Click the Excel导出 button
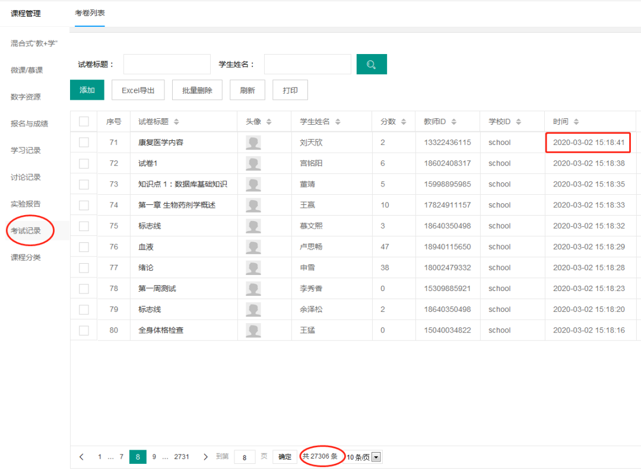641x474 pixels. click(138, 90)
